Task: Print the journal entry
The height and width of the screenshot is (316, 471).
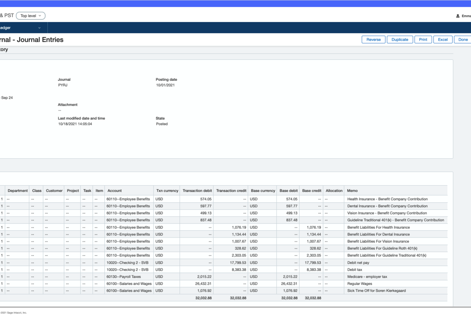Action: (x=423, y=40)
